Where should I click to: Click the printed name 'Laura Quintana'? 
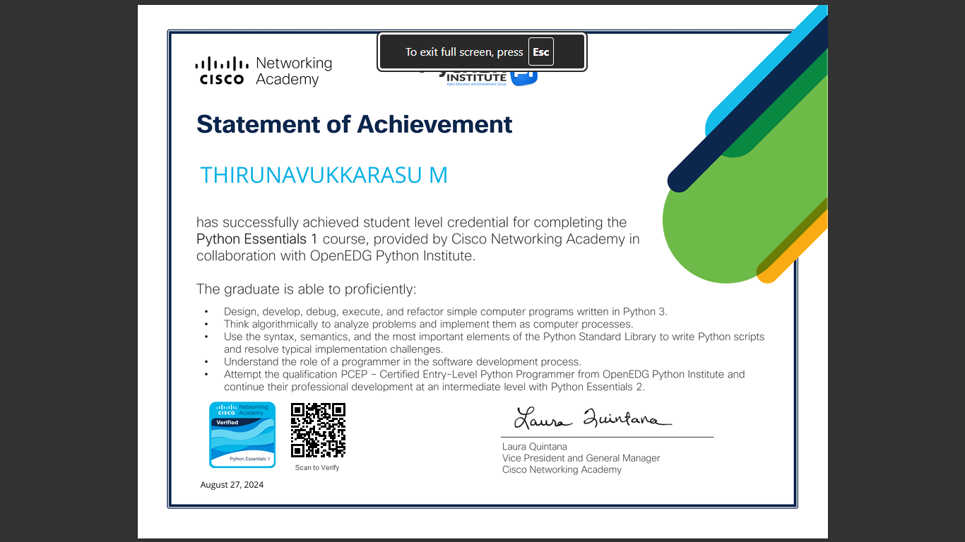534,447
